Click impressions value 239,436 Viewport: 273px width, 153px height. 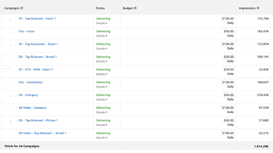(263, 95)
